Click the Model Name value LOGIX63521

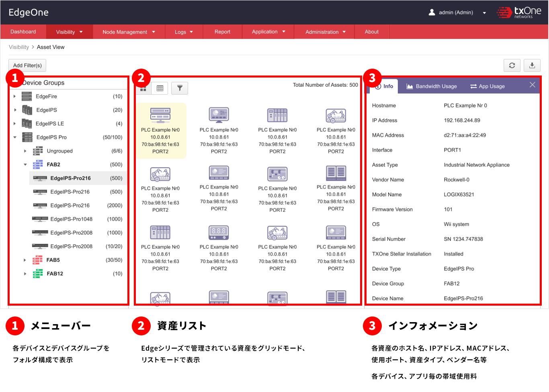click(x=459, y=194)
